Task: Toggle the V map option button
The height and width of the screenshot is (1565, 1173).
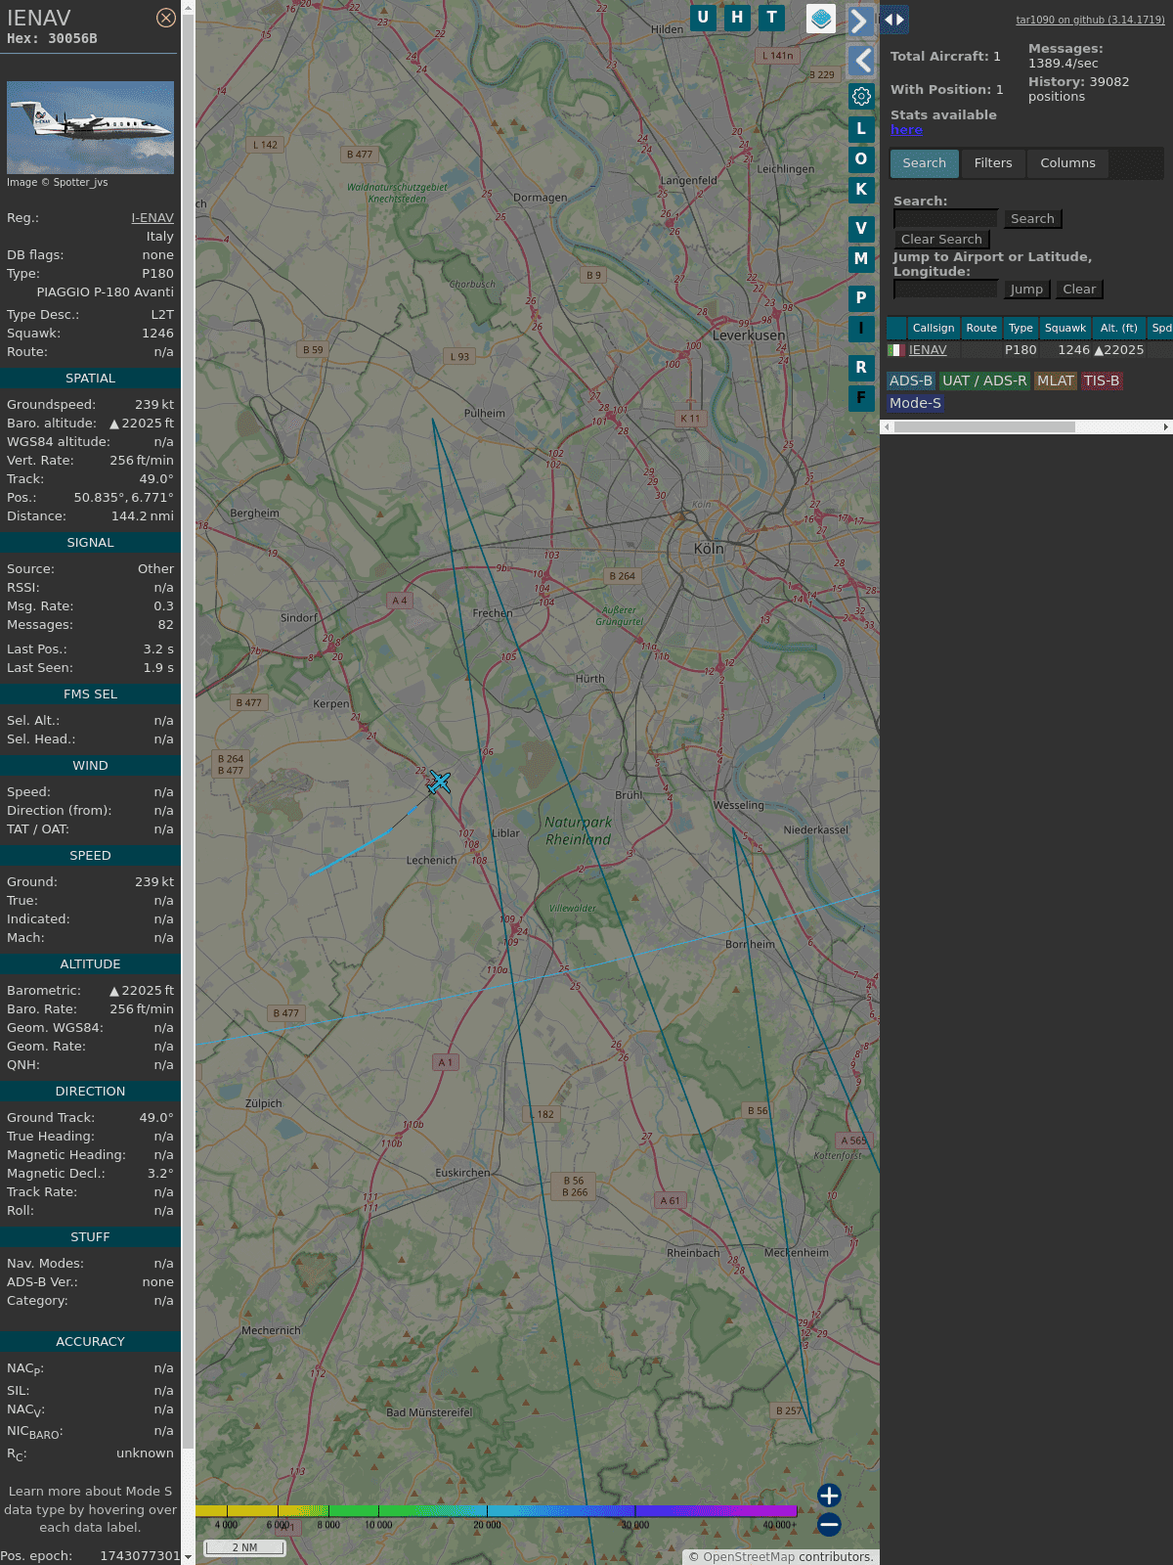Action: point(861,229)
